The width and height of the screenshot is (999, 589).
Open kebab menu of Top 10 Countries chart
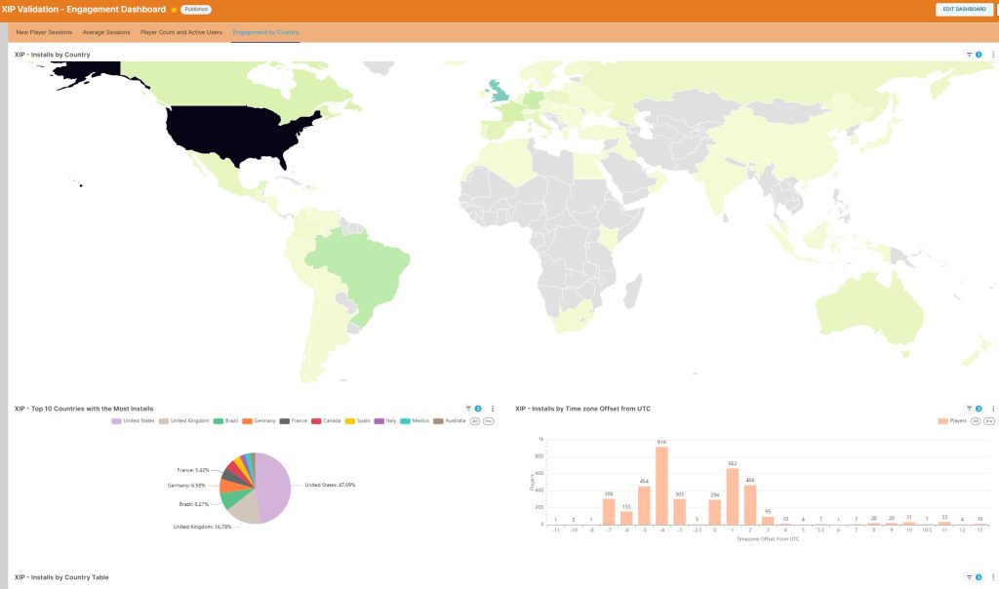point(493,409)
